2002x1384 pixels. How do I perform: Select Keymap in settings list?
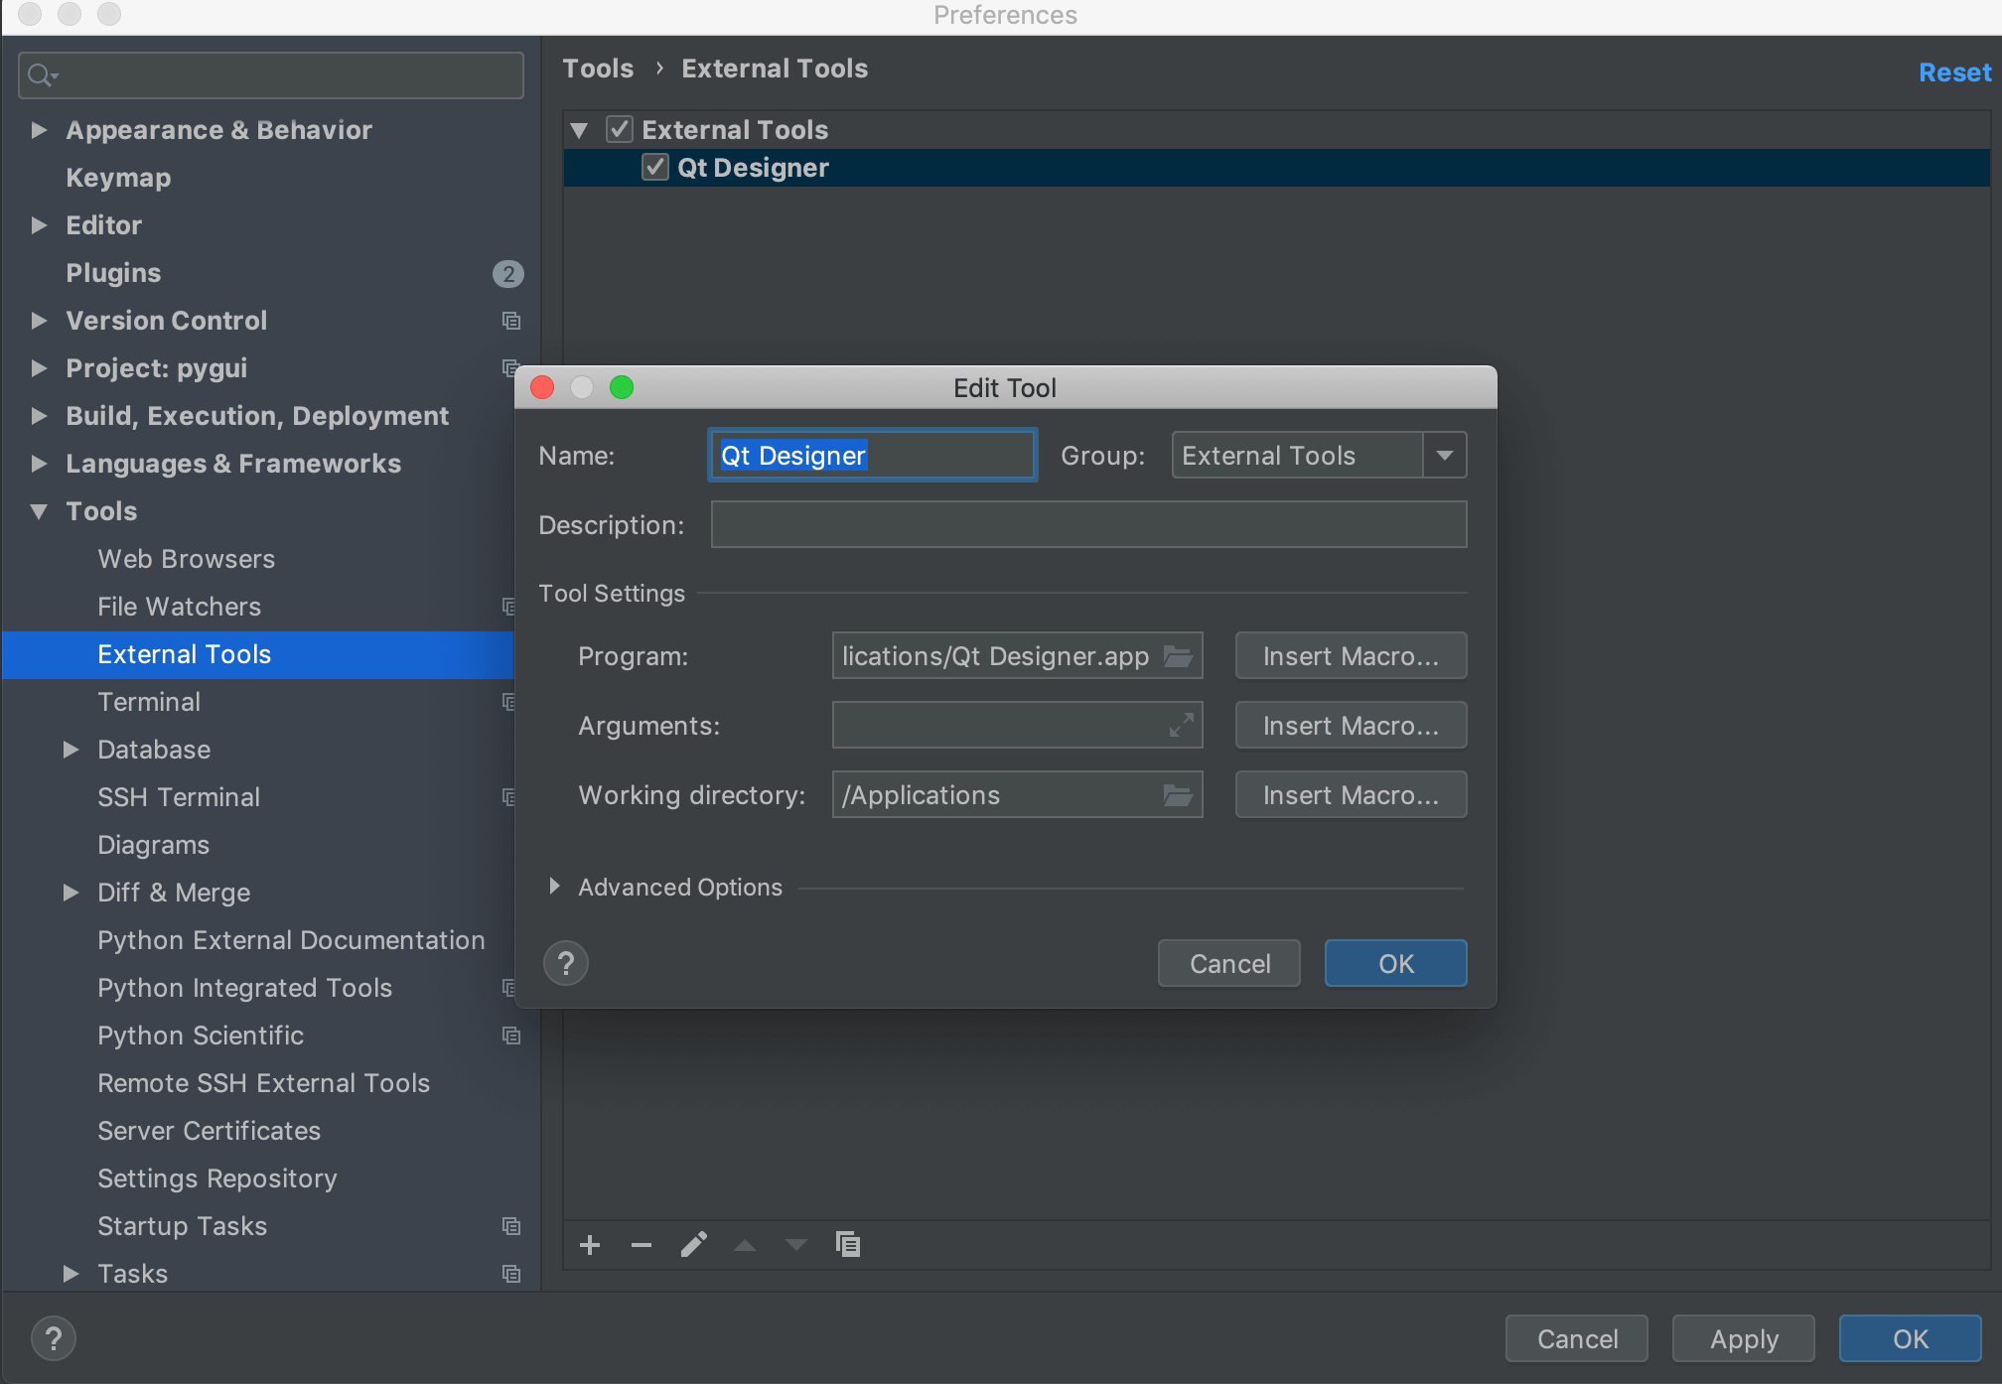tap(118, 178)
